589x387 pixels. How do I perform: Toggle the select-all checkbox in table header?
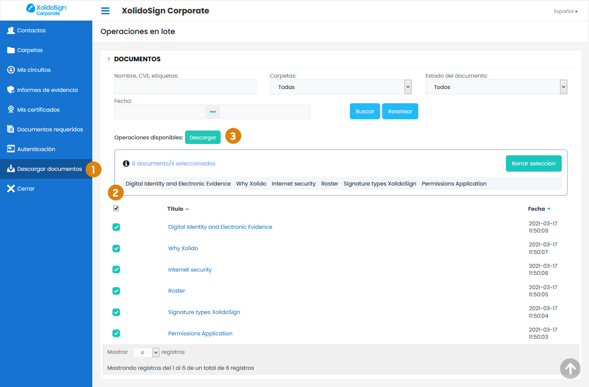click(x=116, y=209)
